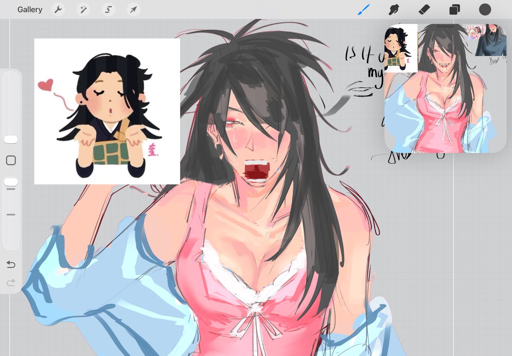Tap the square Modify button on sidebar
The width and height of the screenshot is (512, 356).
coord(11,160)
